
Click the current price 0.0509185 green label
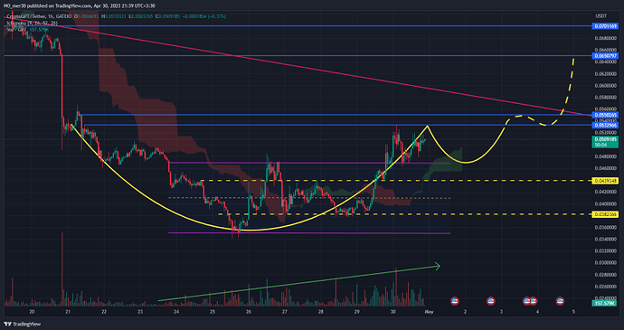click(605, 140)
